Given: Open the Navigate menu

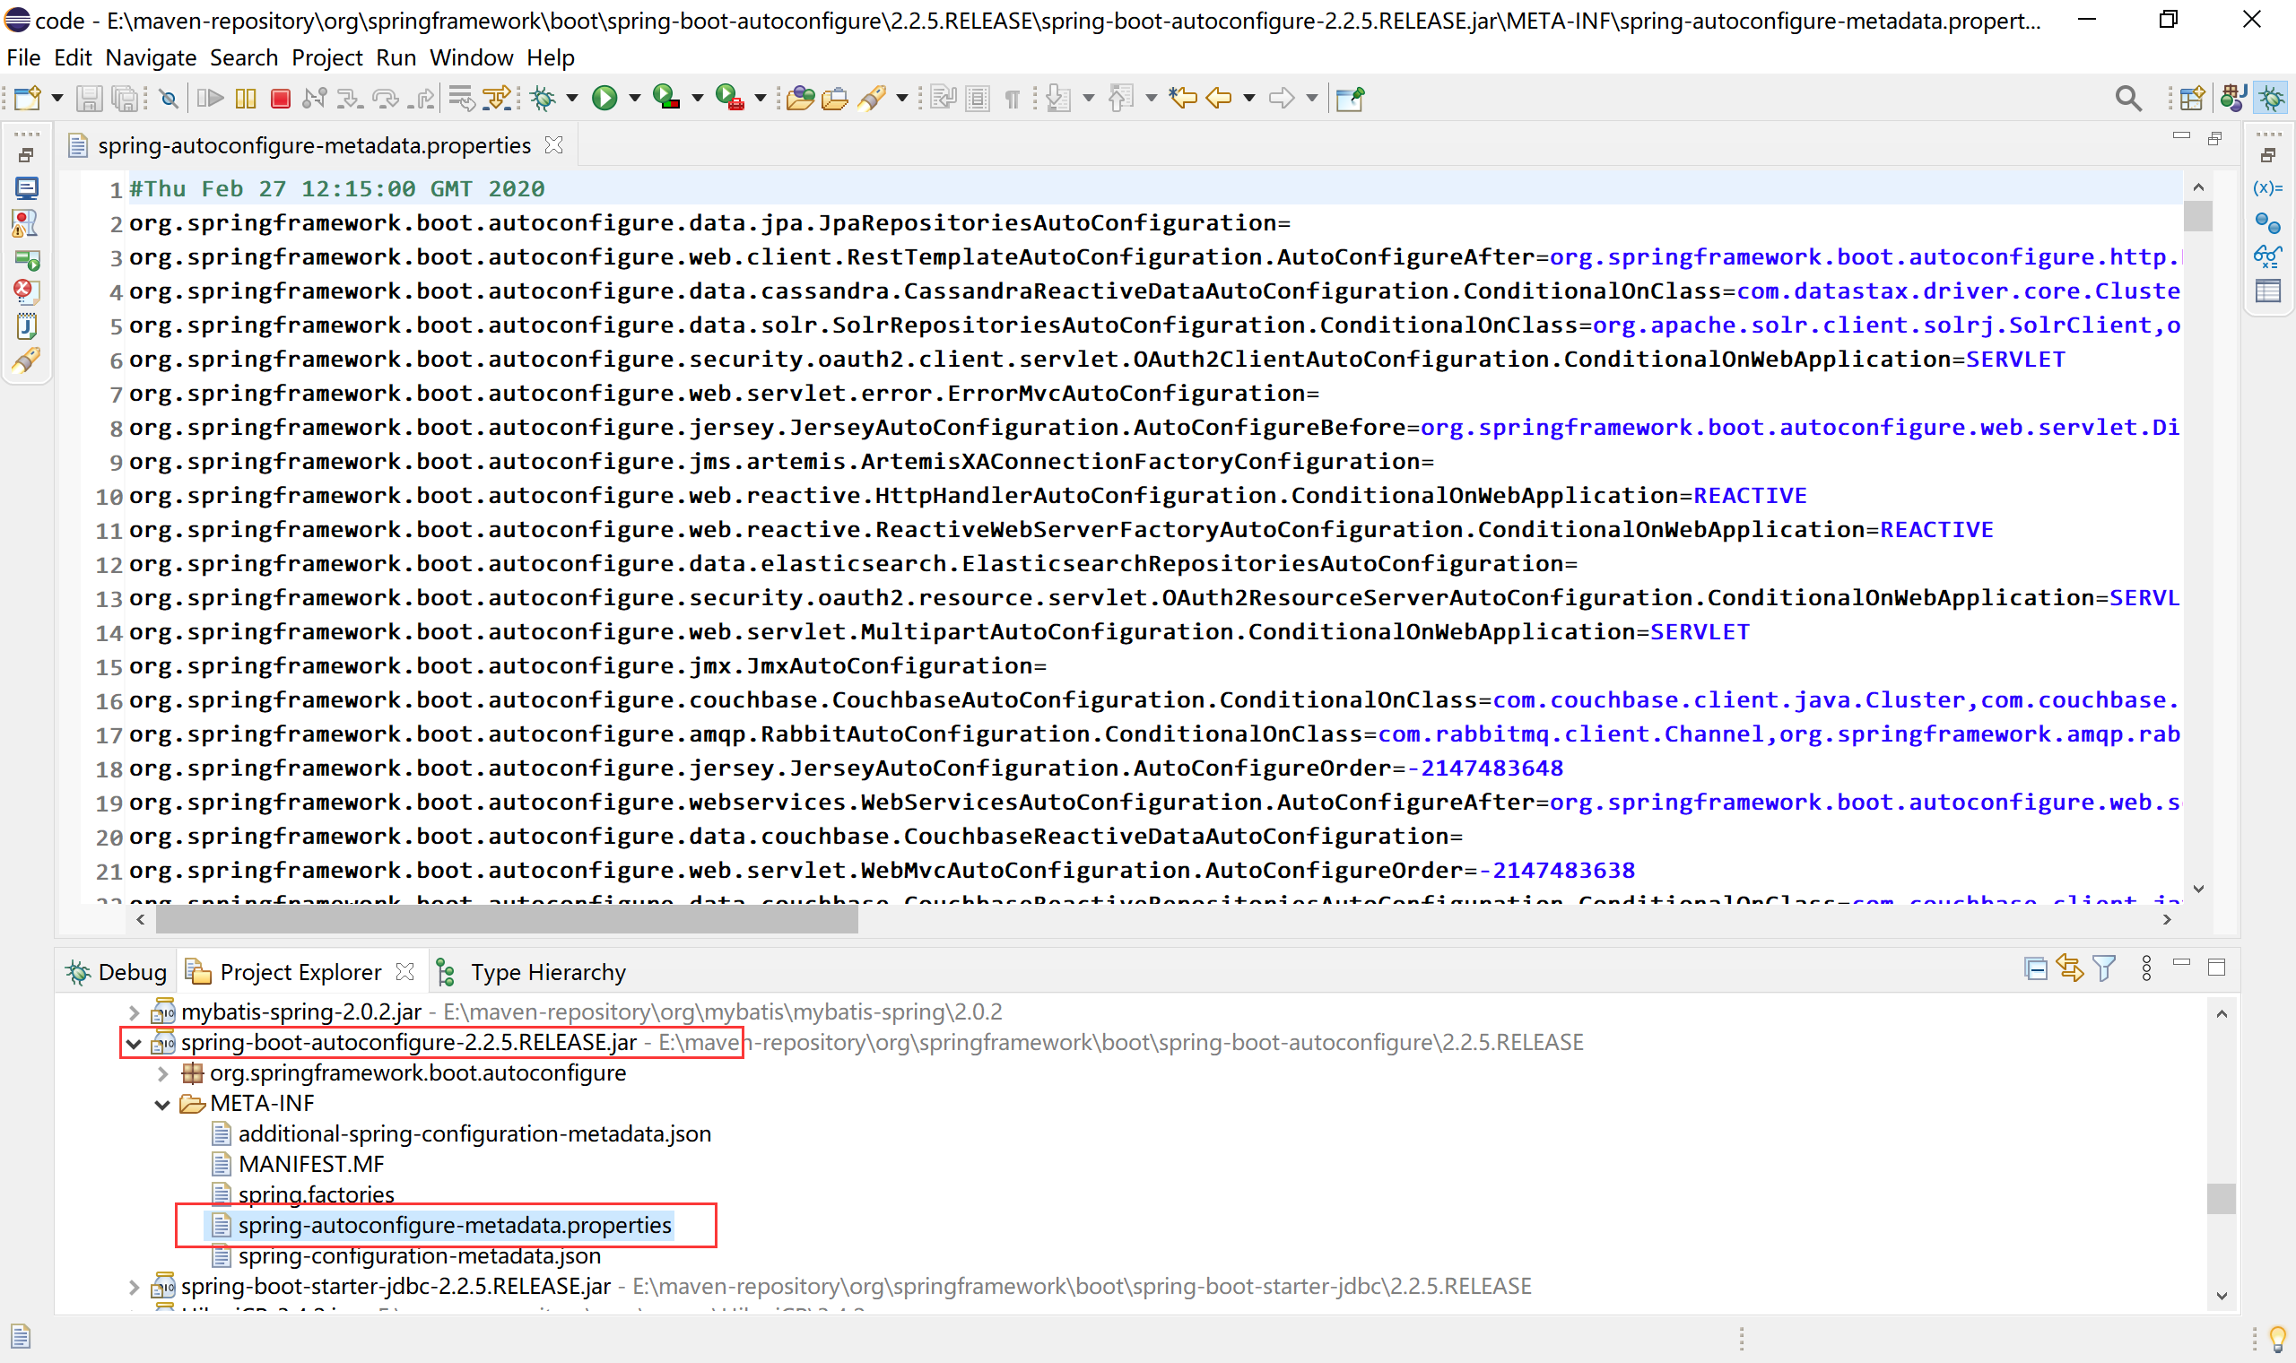Looking at the screenshot, I should pyautogui.click(x=151, y=58).
